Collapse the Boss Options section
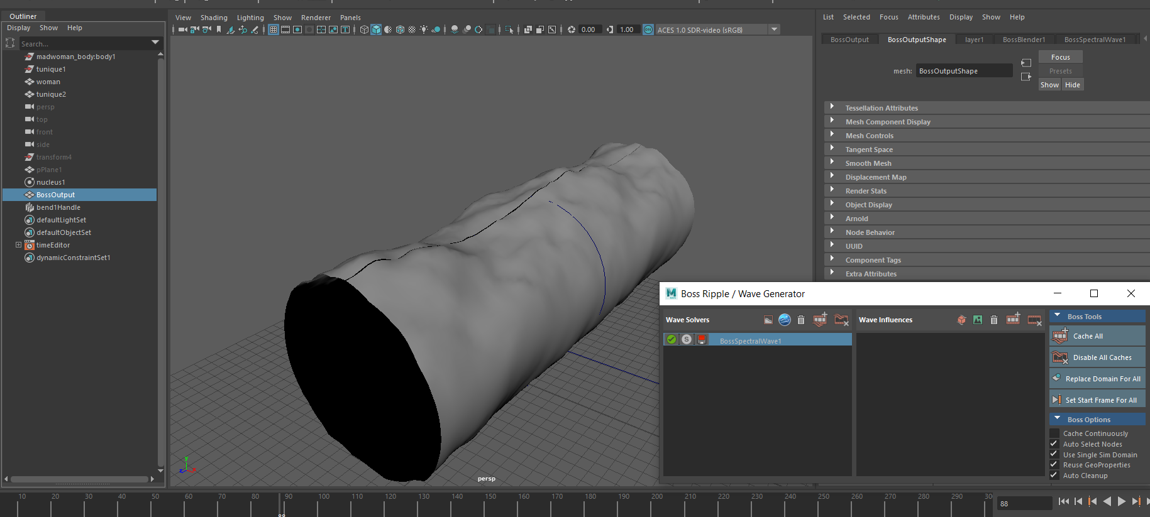Image resolution: width=1150 pixels, height=517 pixels. [1057, 419]
